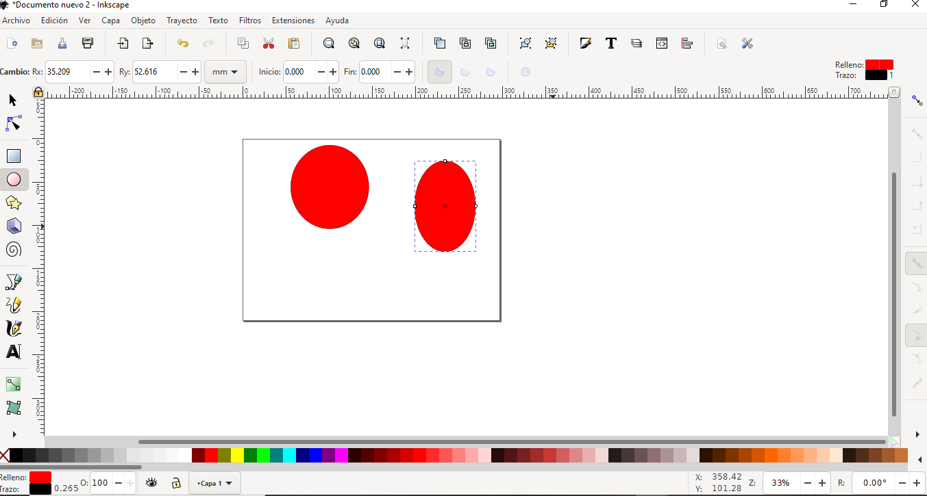Select the Star tool in the toolbox
Image resolution: width=927 pixels, height=496 pixels.
coord(13,203)
